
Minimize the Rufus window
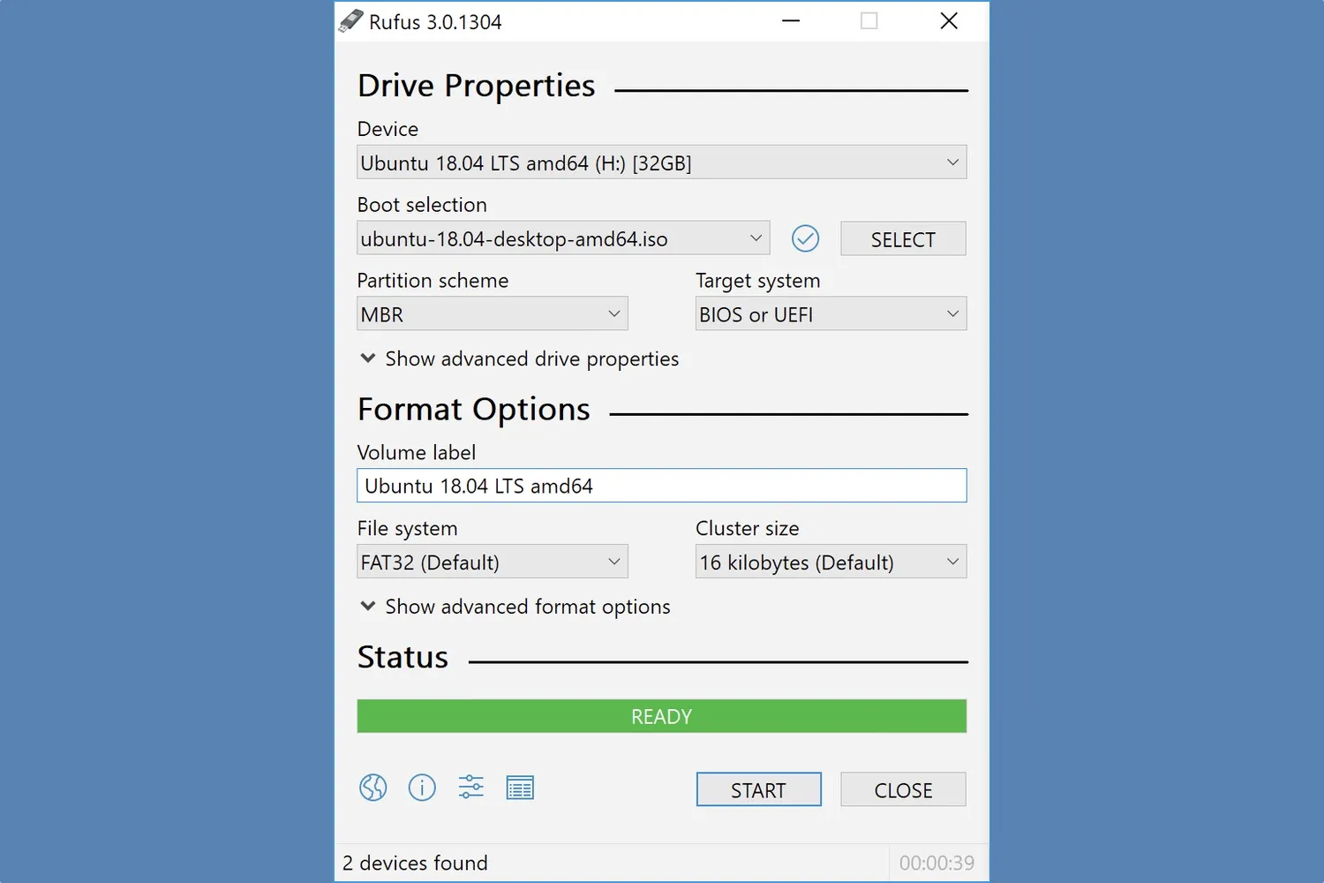pos(791,21)
